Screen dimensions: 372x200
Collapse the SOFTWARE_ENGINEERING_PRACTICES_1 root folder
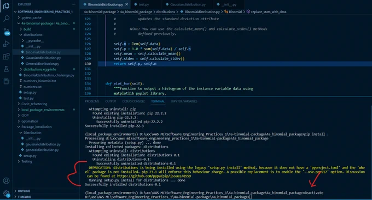click(x=45, y=11)
